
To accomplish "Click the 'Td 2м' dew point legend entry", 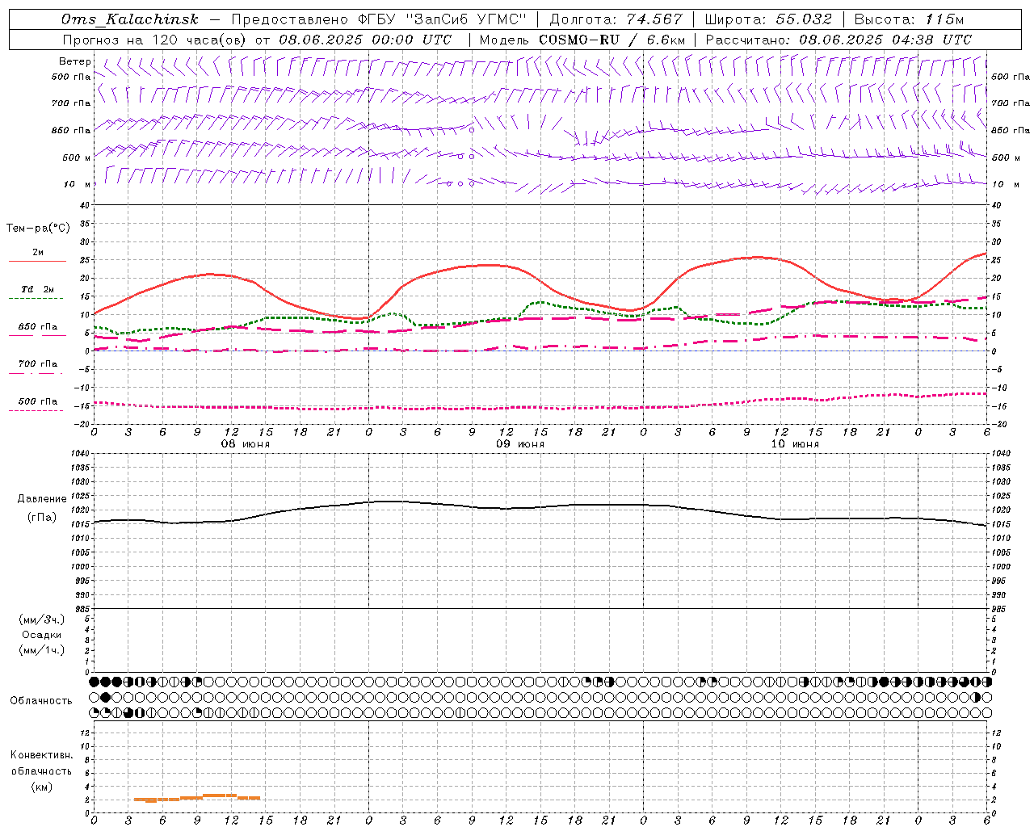I will [x=38, y=289].
